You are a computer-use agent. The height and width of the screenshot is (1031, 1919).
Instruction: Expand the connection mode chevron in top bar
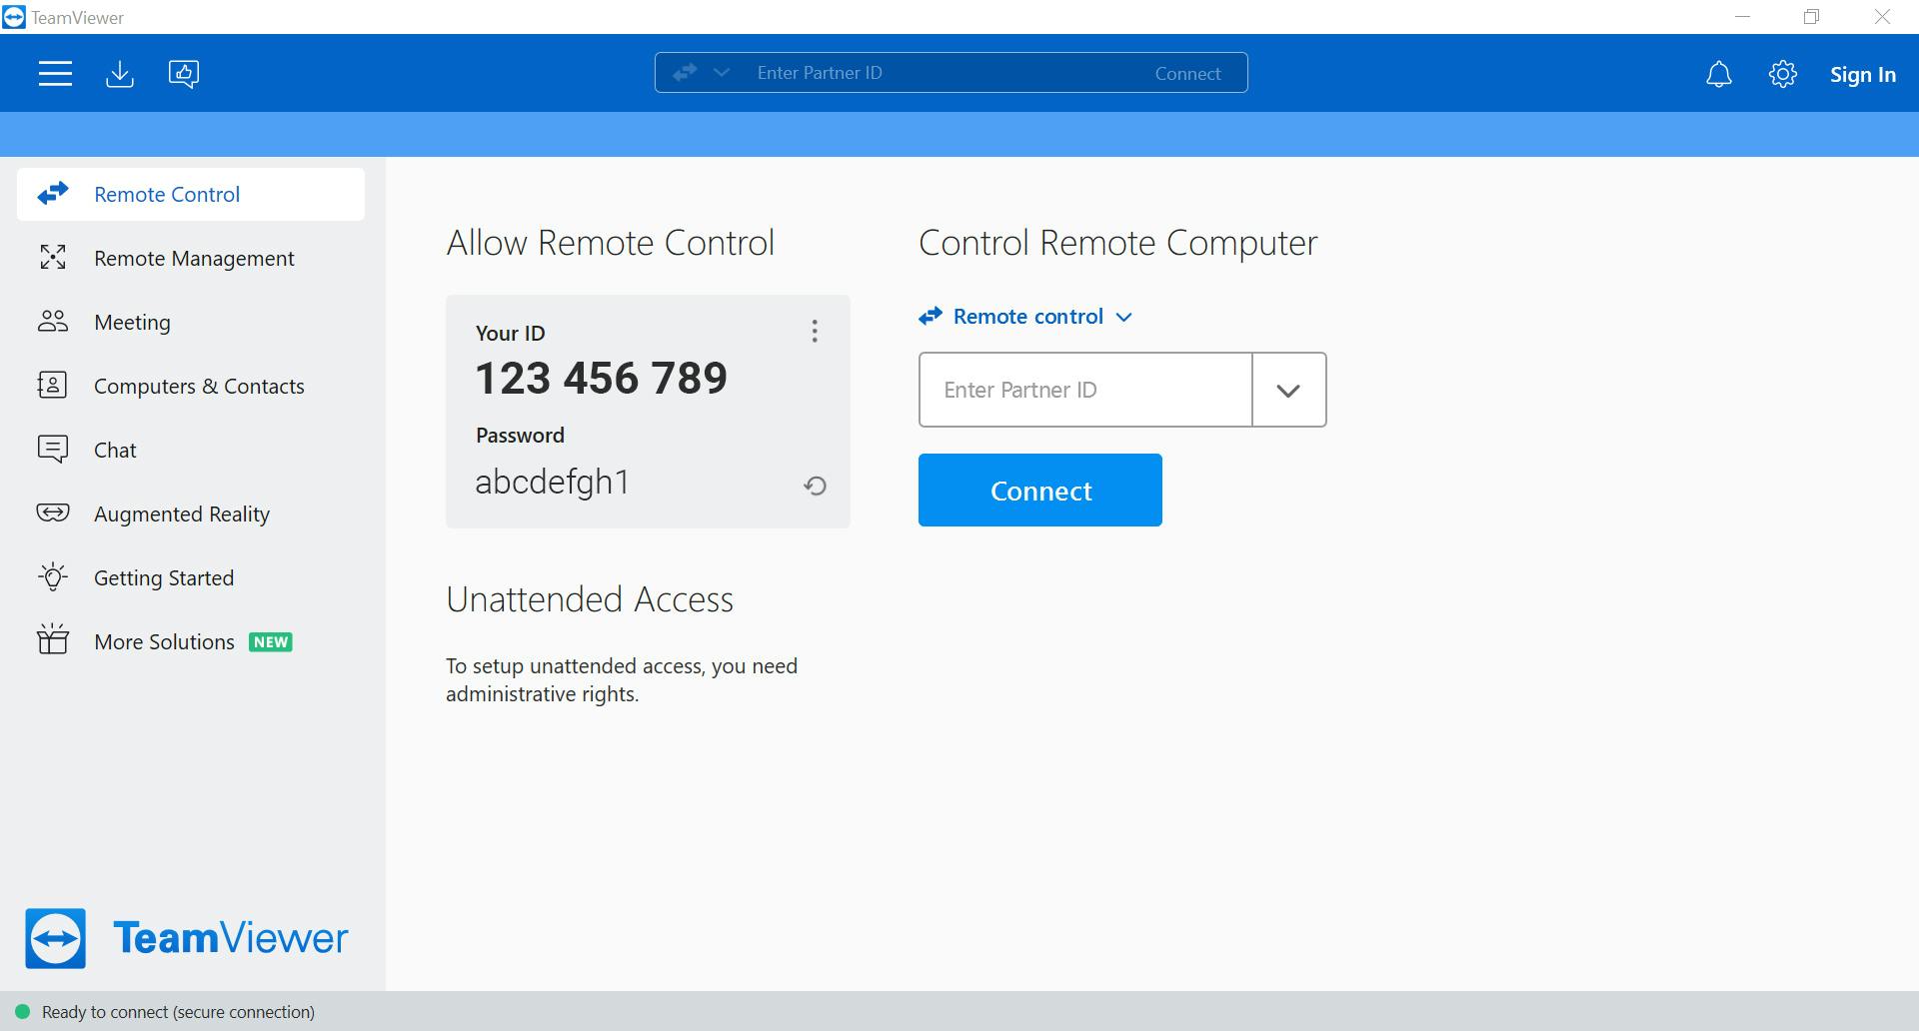[x=722, y=72]
